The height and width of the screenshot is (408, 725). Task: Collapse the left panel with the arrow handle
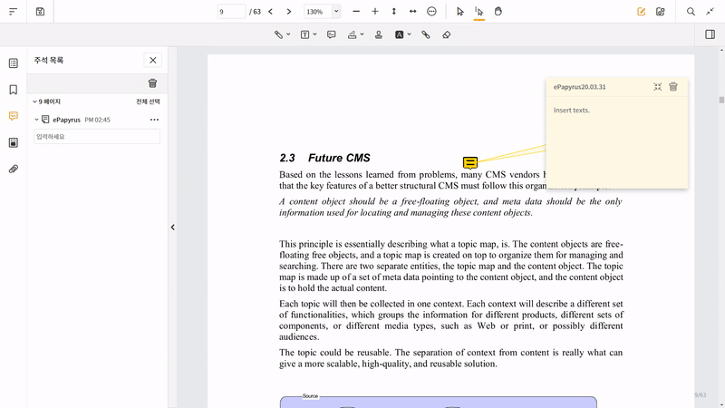click(173, 228)
